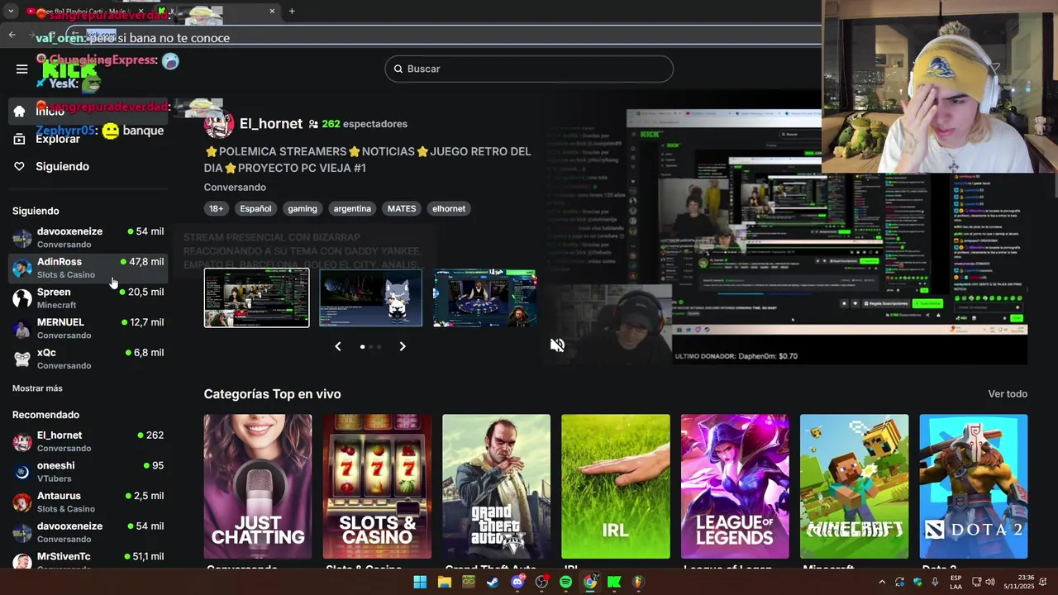Go back in browser history
This screenshot has height=595, width=1058.
(x=12, y=35)
